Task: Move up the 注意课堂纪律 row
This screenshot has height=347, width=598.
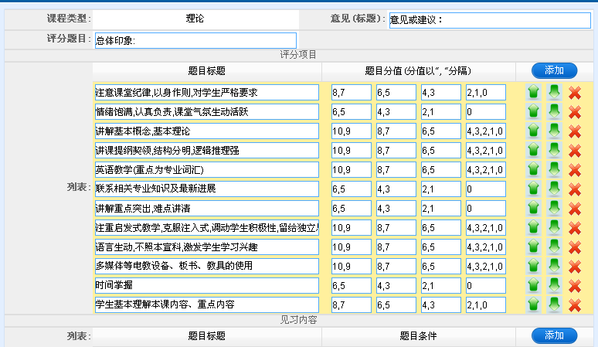Action: (x=533, y=93)
